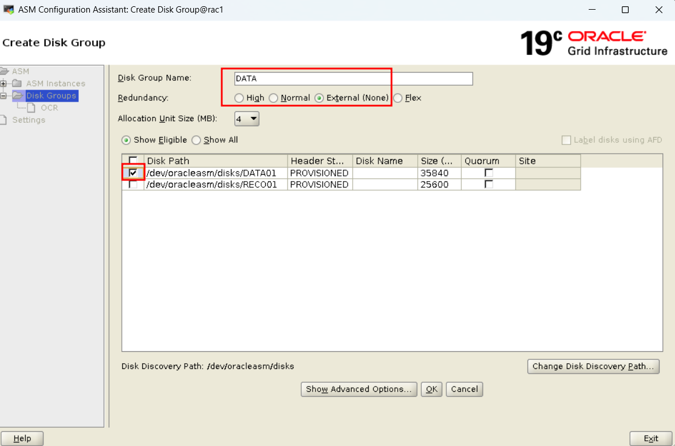The height and width of the screenshot is (446, 675).
Task: Click the Disk Name column header
Action: [385, 161]
